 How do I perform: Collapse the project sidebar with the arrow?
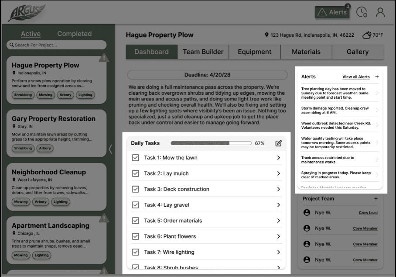coord(110,149)
